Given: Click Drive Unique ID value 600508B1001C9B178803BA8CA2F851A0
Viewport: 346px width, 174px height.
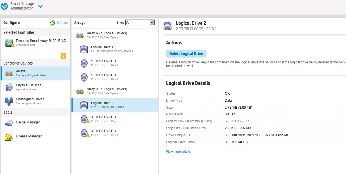Looking at the screenshot, I should tap(256, 135).
